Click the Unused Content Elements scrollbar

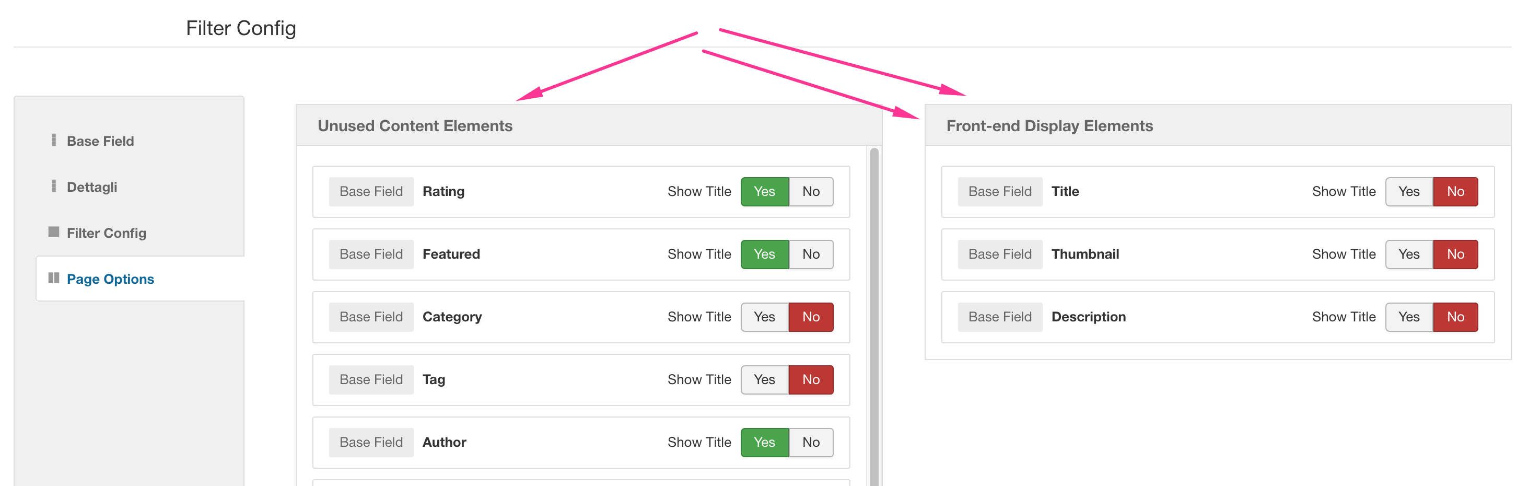point(874,318)
